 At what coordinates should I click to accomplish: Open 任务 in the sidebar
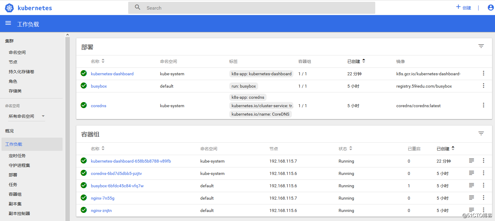pos(13,185)
